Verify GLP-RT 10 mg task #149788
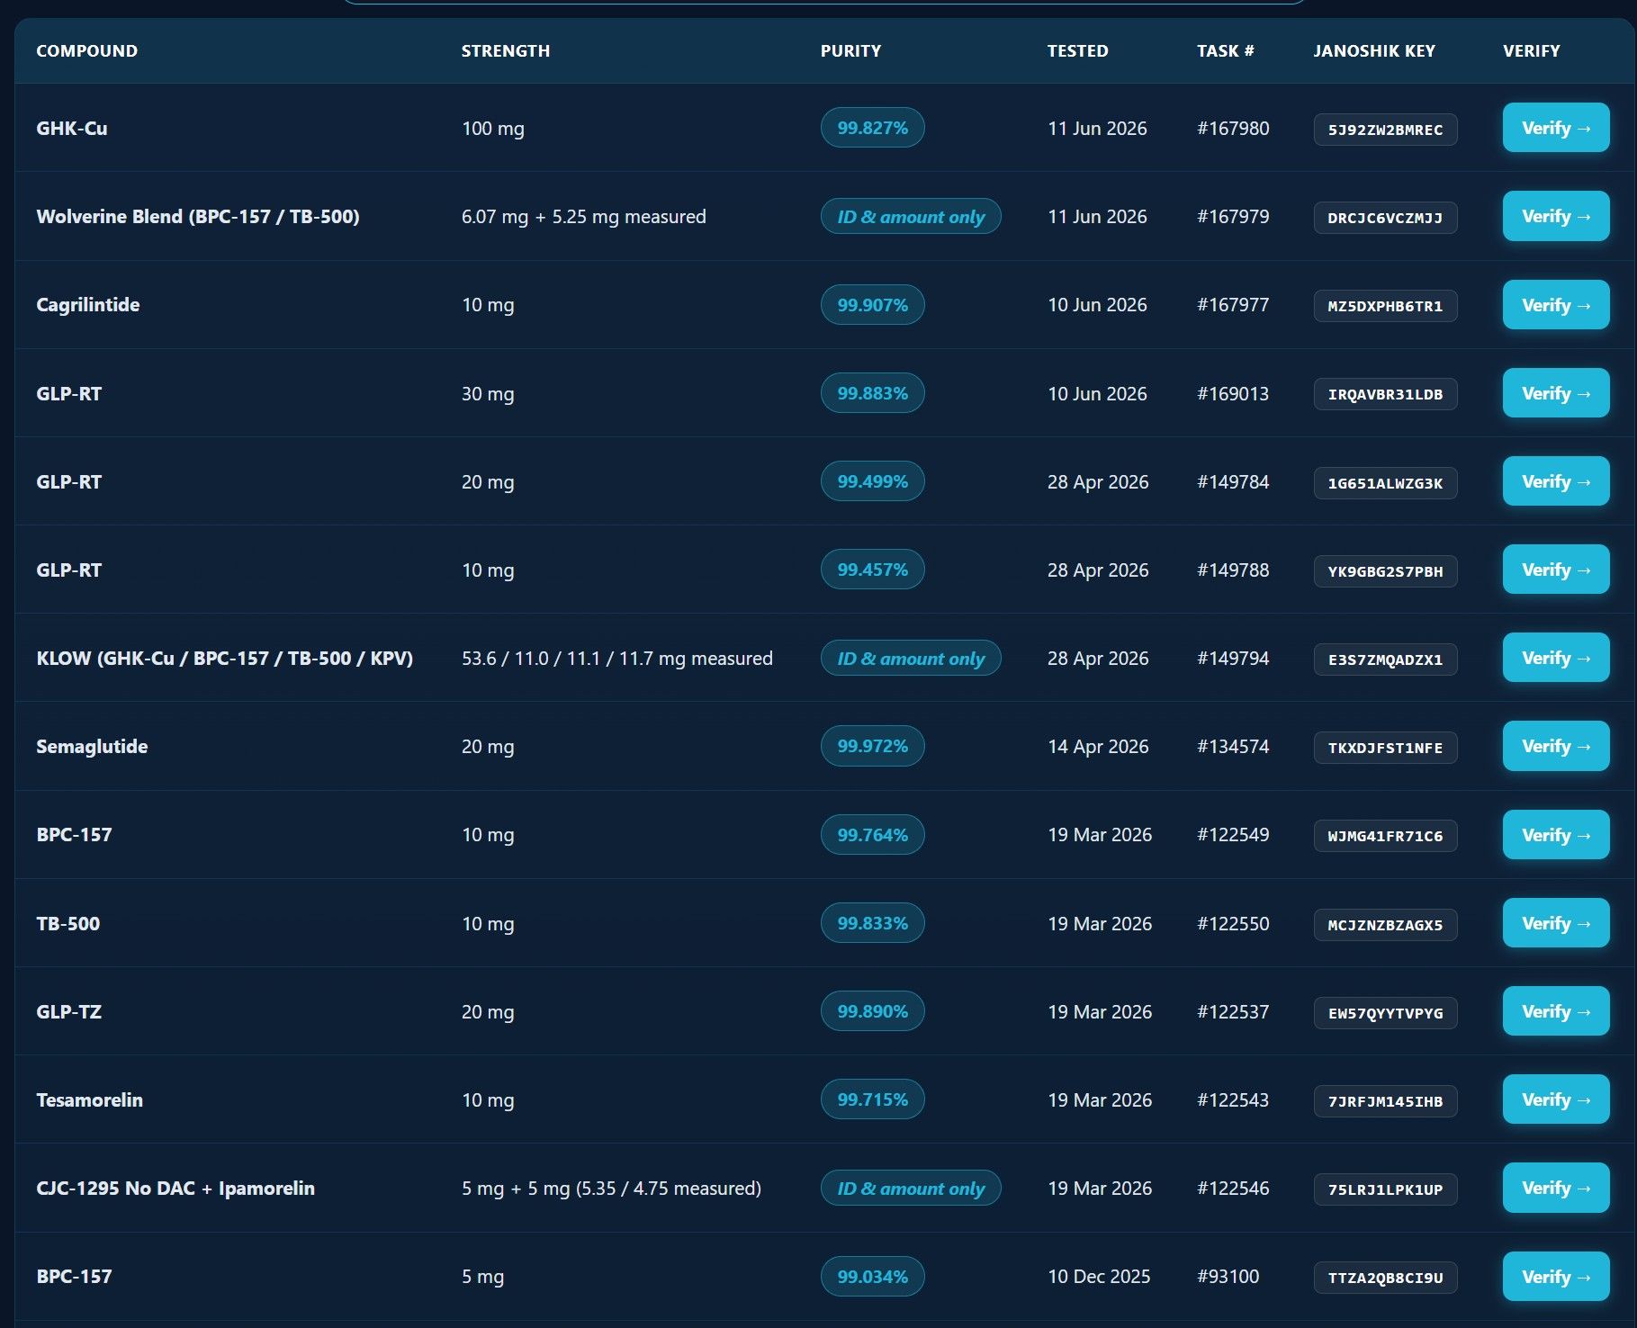The image size is (1637, 1328). pos(1555,570)
